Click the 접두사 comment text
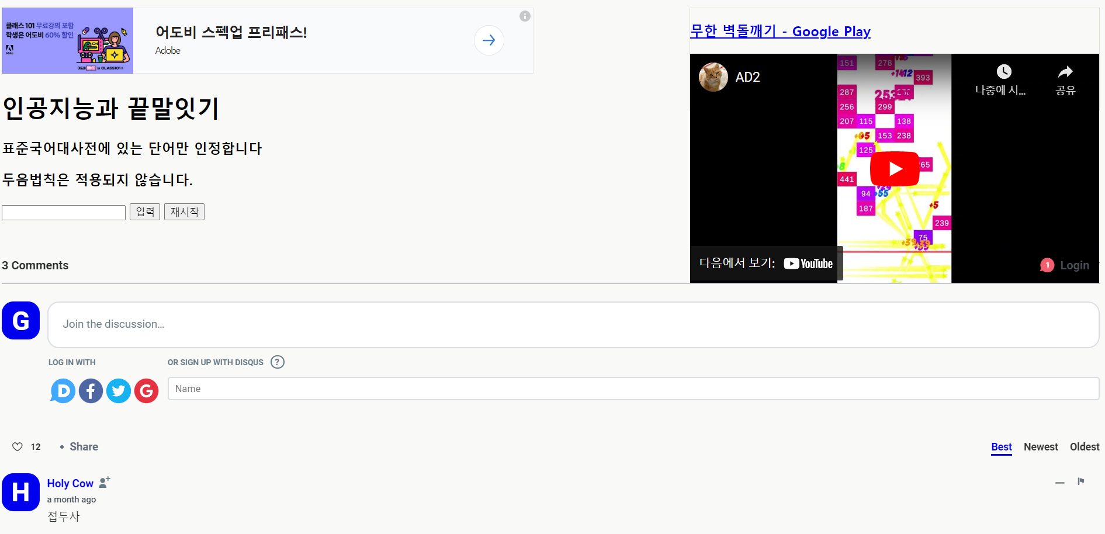This screenshot has width=1105, height=534. pyautogui.click(x=64, y=516)
